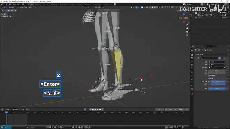Open the Blender logo menu

point(2,5)
